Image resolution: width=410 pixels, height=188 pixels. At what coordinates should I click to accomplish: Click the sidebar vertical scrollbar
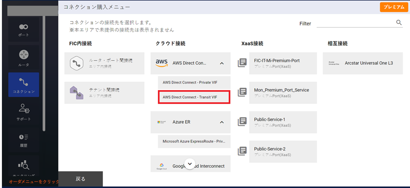click(x=44, y=74)
